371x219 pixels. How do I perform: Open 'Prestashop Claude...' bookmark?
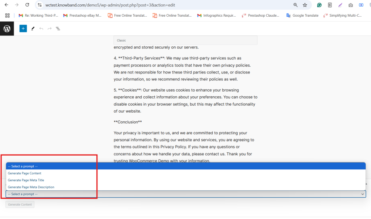pyautogui.click(x=260, y=15)
